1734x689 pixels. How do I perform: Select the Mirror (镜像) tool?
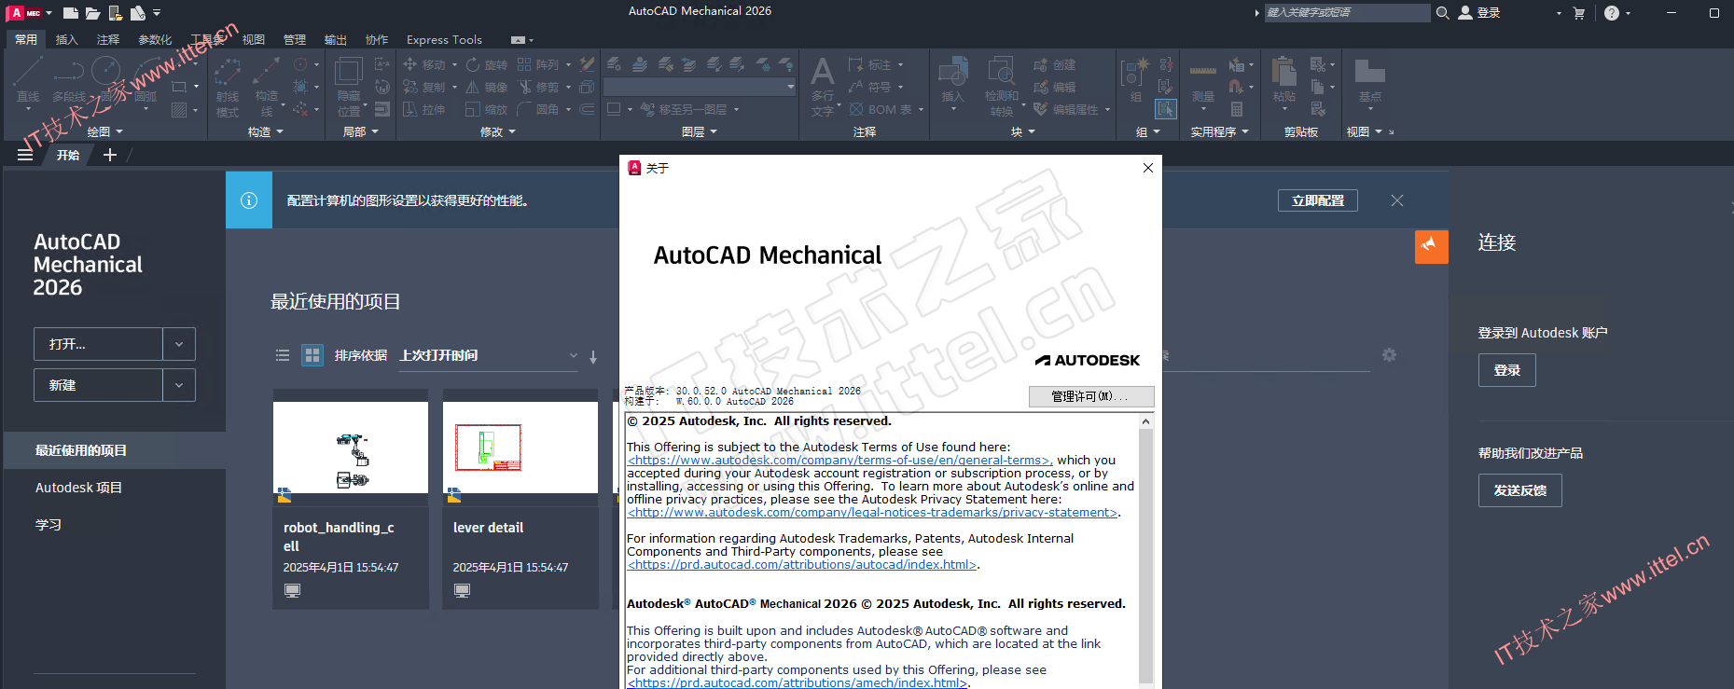pos(487,87)
